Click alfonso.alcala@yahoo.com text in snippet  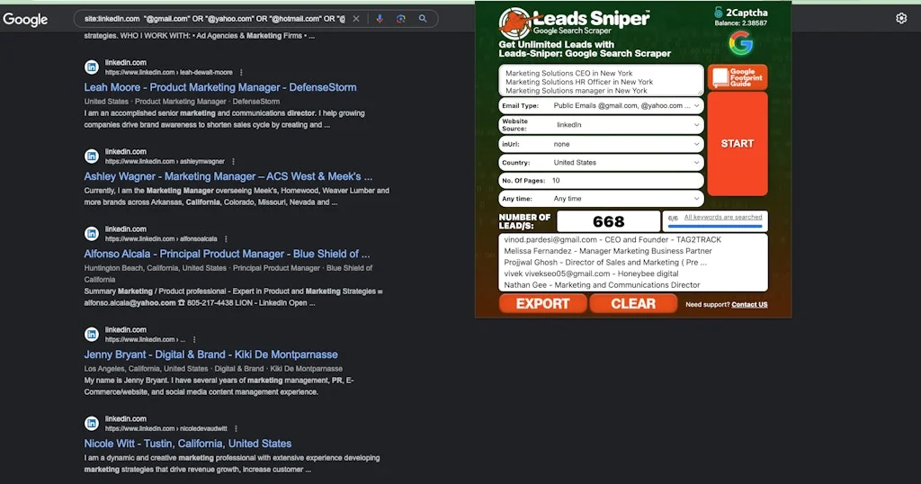(x=130, y=303)
